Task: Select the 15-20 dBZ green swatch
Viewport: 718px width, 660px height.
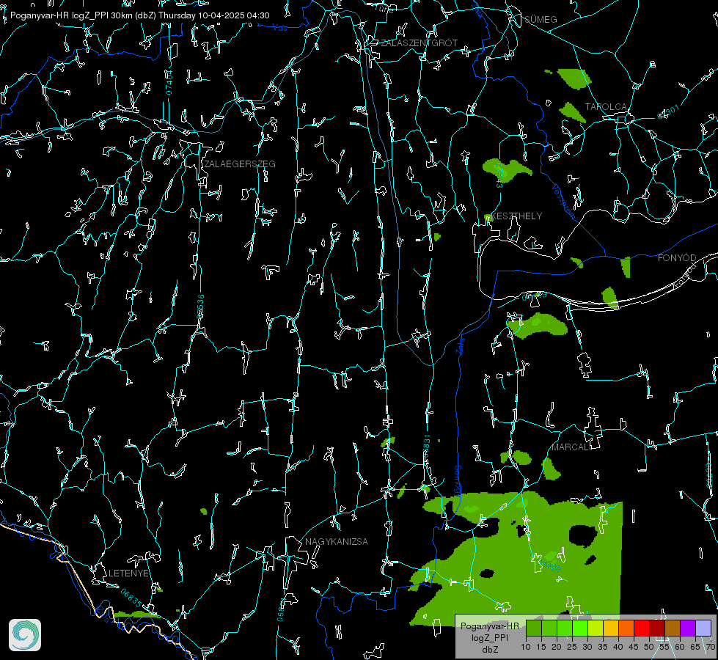Action: 549,628
